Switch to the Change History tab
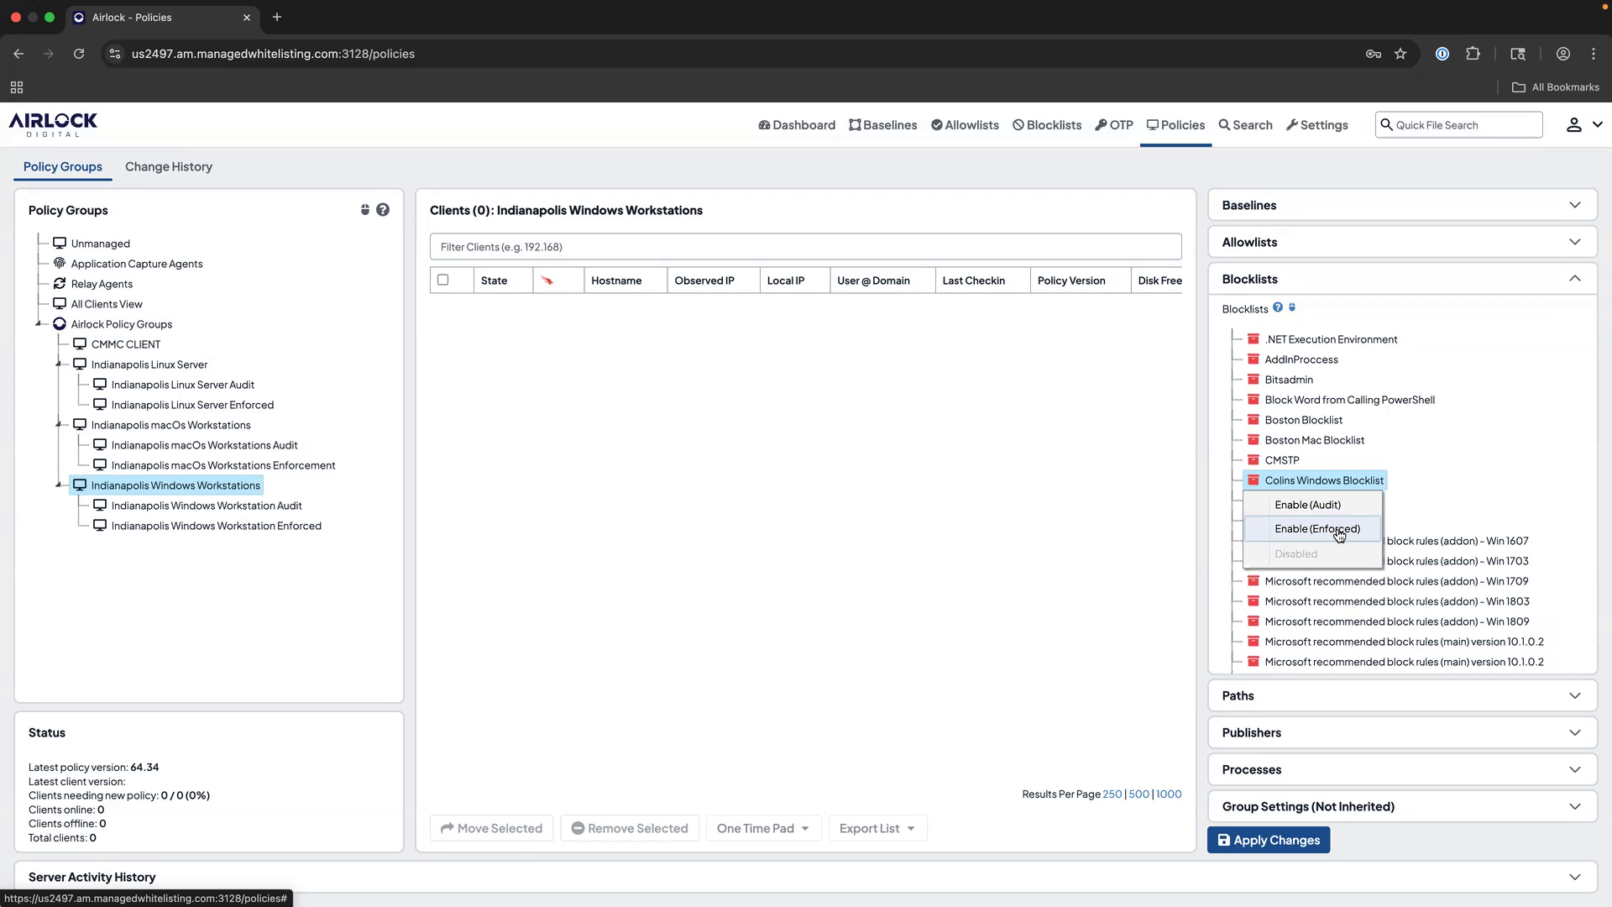 pyautogui.click(x=168, y=166)
